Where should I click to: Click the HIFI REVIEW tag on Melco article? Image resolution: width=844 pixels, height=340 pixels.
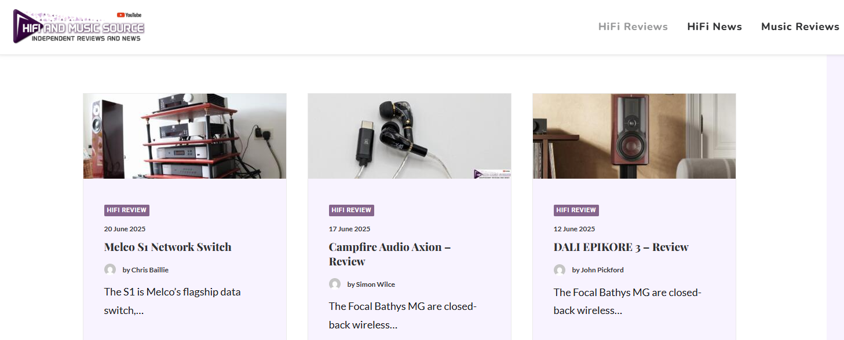(x=127, y=210)
